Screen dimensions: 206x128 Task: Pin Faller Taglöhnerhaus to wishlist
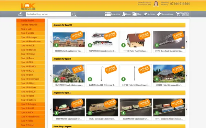(x=123, y=45)
